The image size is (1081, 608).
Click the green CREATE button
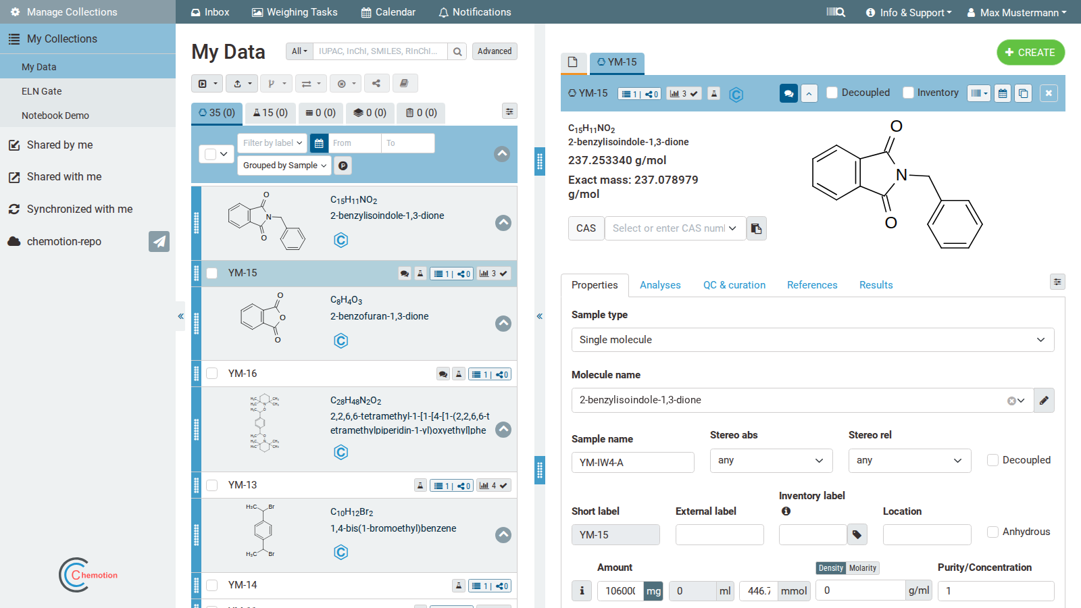[1030, 53]
